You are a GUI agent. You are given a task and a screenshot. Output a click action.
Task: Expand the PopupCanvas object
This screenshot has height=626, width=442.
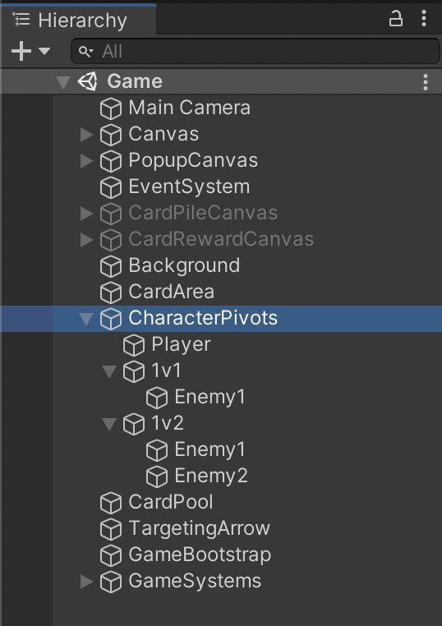pyautogui.click(x=86, y=161)
